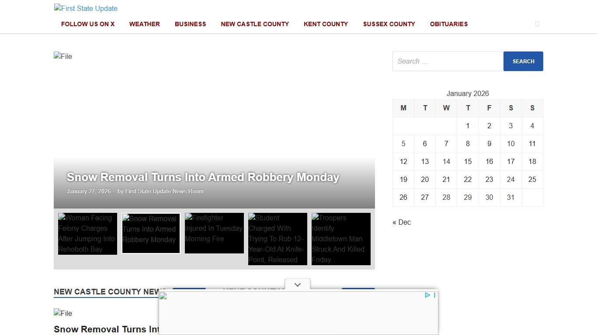Click the January 27, 2026 post date
The width and height of the screenshot is (597, 335).
coord(89,191)
